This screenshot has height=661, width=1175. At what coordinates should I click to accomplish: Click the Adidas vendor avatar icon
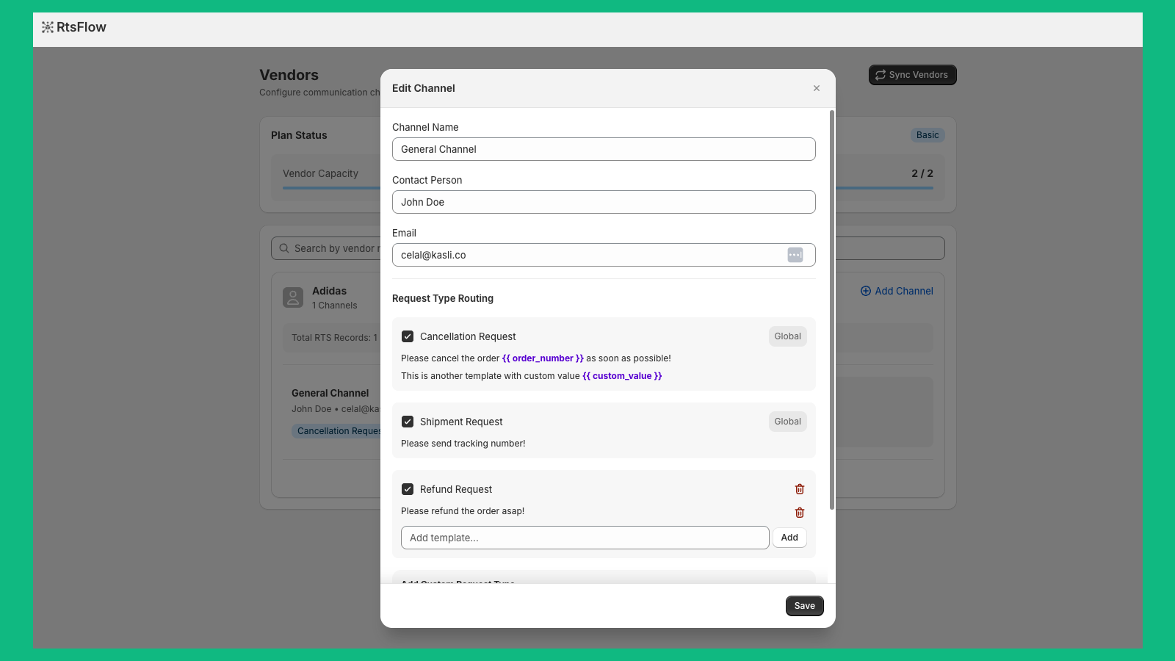tap(293, 297)
